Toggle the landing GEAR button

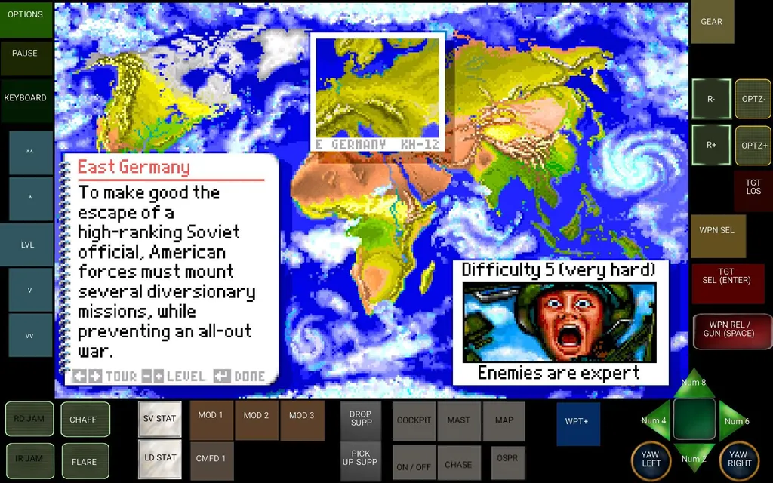tap(712, 22)
